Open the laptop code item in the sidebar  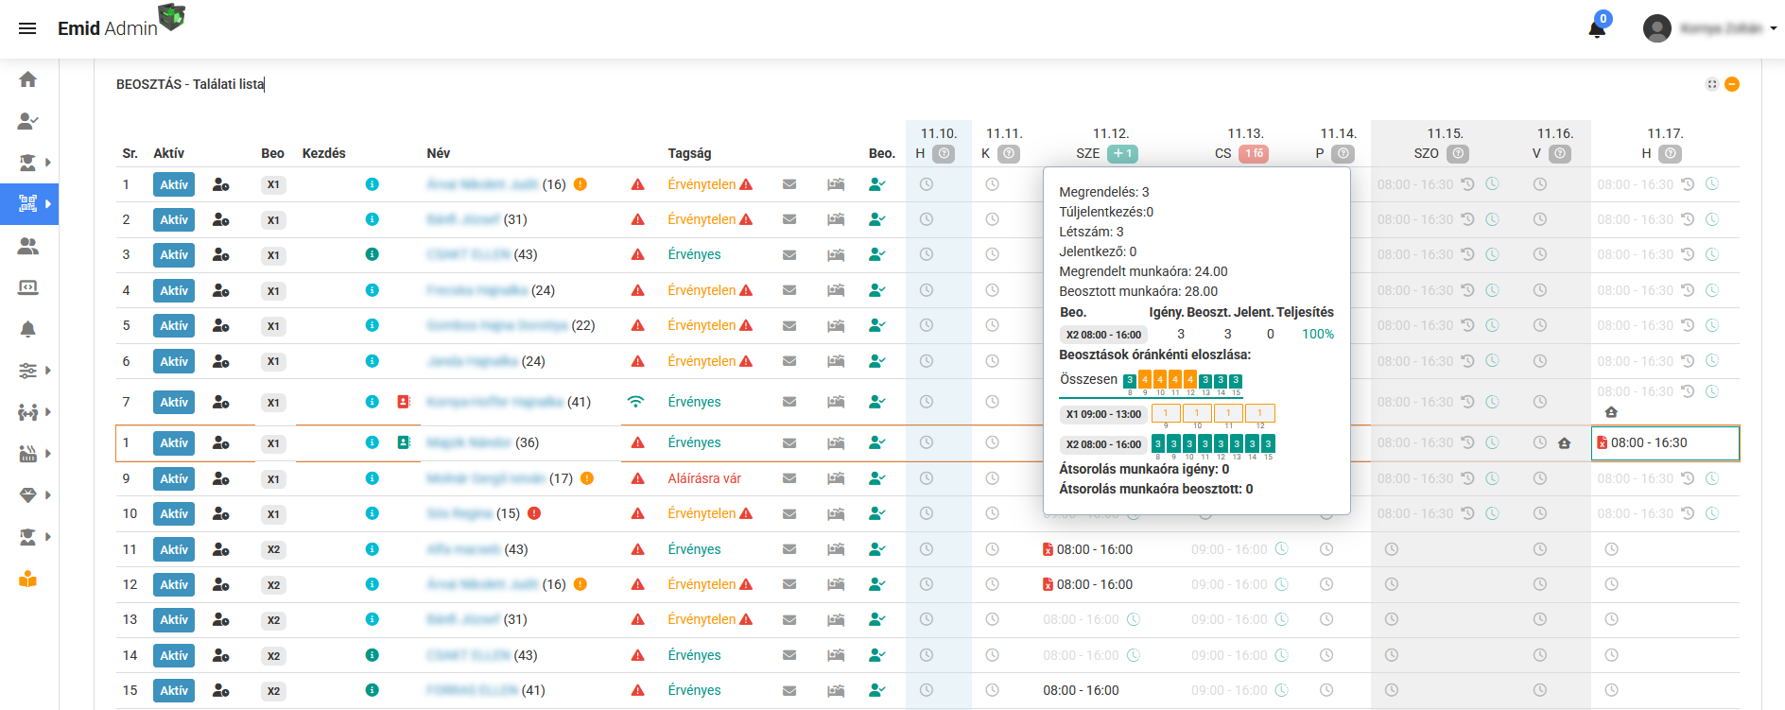[28, 287]
